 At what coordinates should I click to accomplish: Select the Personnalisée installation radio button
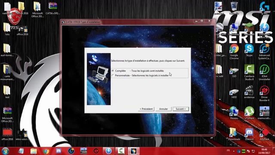coord(113,75)
